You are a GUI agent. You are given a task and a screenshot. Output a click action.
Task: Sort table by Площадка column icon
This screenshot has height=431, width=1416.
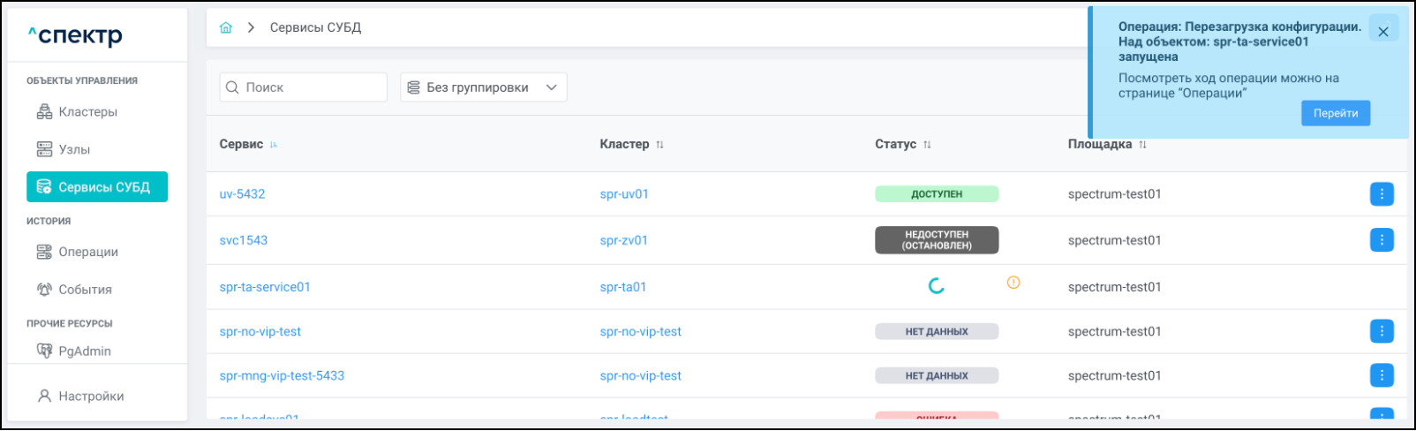click(1142, 145)
